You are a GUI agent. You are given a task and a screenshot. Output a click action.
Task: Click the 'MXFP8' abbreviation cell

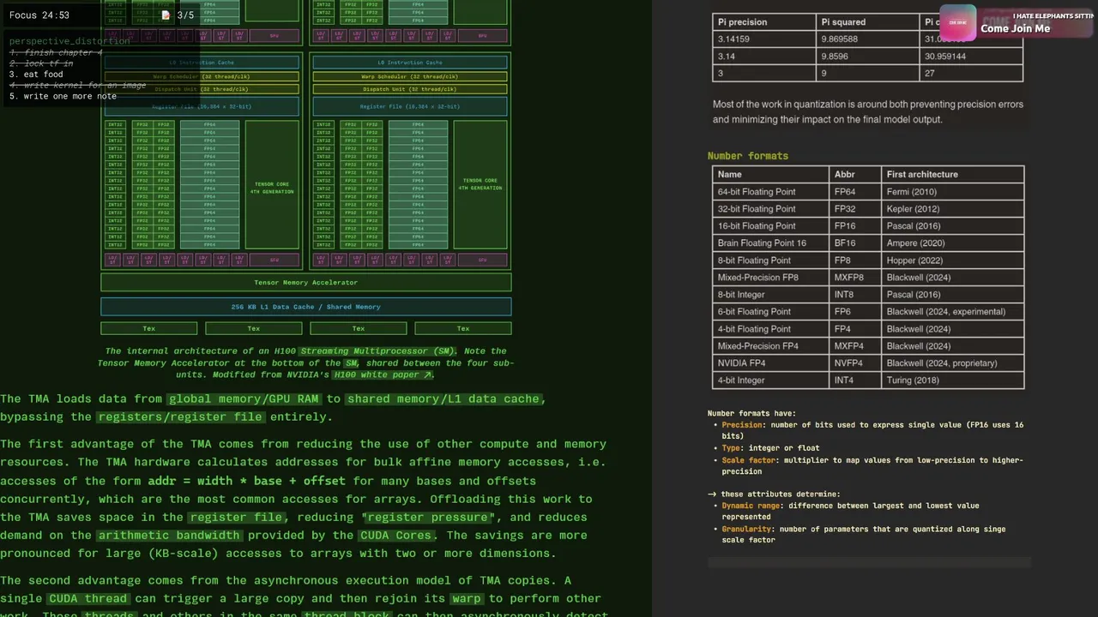(x=856, y=277)
